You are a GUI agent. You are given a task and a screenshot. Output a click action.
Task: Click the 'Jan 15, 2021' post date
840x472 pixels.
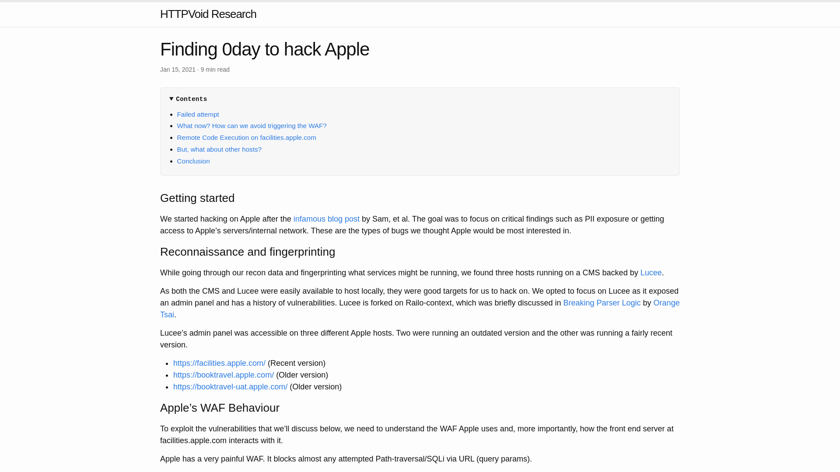click(178, 69)
